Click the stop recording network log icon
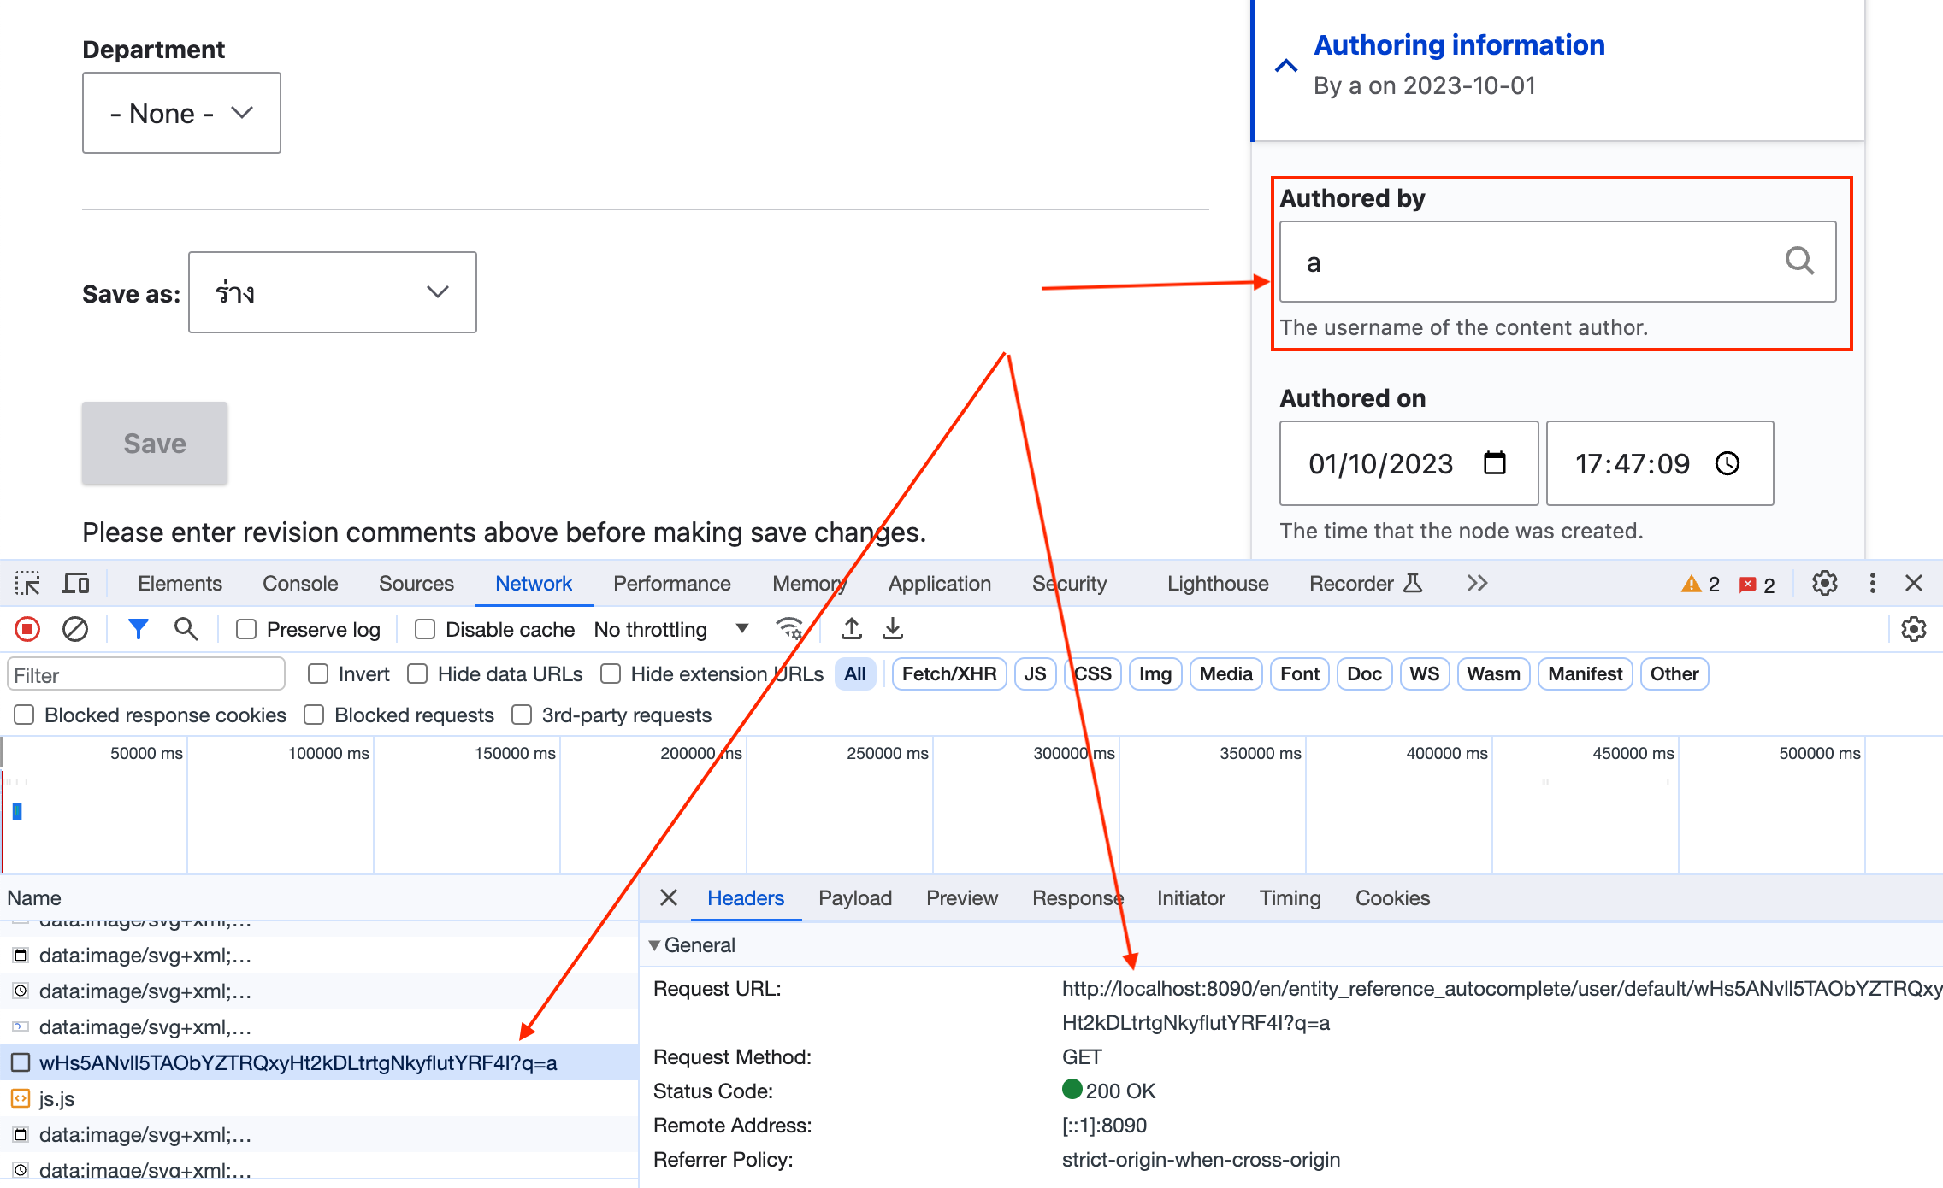This screenshot has width=1943, height=1188. tap(27, 630)
